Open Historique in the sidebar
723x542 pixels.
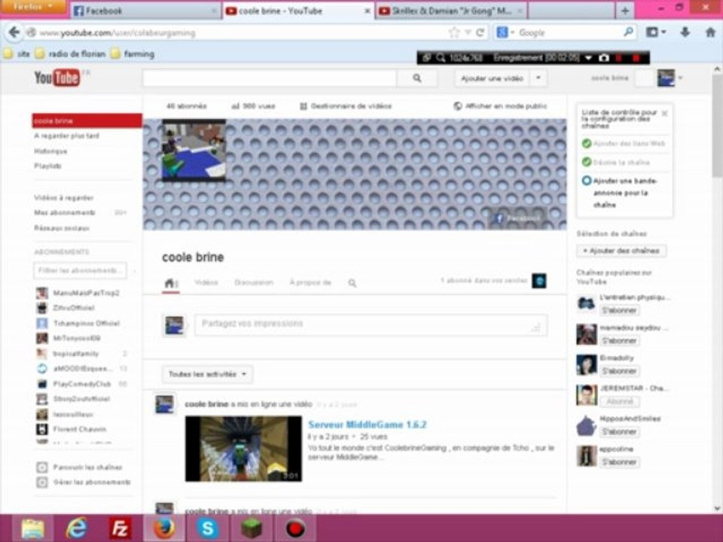[50, 151]
